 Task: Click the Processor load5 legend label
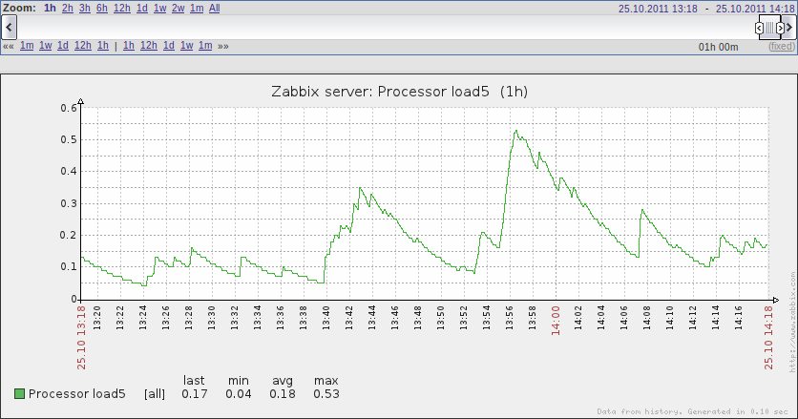point(77,393)
